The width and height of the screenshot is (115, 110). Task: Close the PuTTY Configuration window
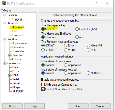(107, 3)
